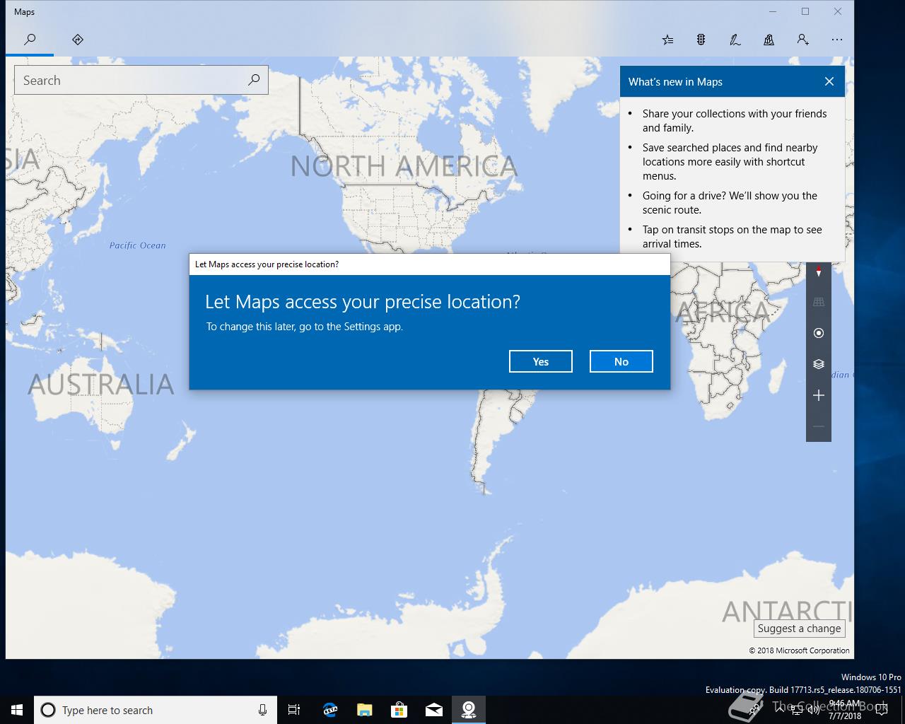Click No to deny location access
Viewport: 905px width, 724px height.
tap(621, 361)
